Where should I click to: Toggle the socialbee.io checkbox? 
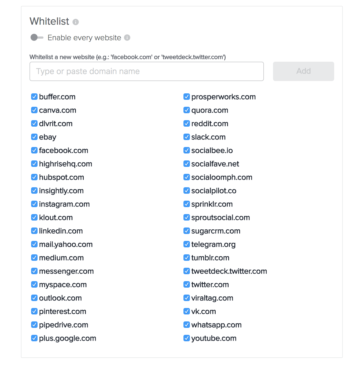[x=187, y=150]
